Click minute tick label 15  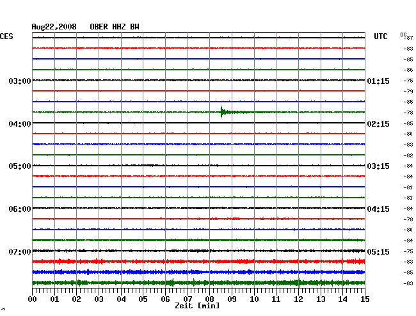click(365, 299)
